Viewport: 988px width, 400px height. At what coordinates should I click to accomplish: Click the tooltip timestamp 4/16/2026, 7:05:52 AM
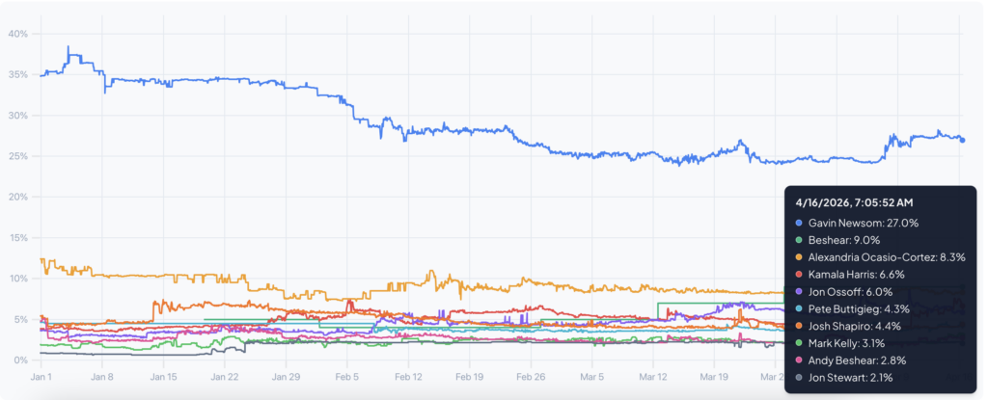854,202
